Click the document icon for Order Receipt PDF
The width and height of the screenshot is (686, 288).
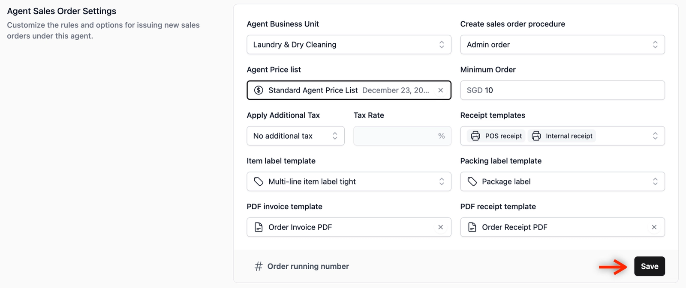[472, 227]
